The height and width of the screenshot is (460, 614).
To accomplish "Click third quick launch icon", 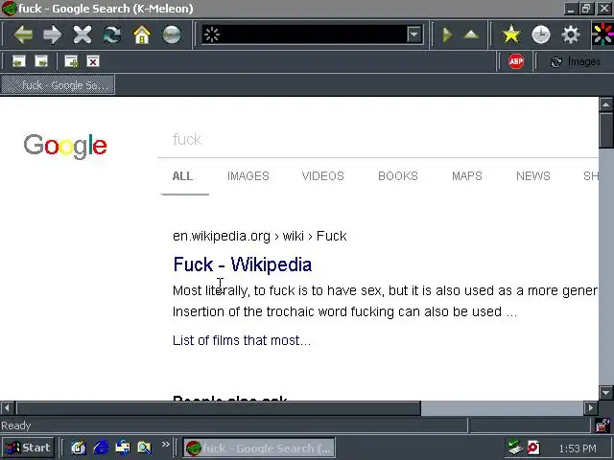I will click(123, 448).
